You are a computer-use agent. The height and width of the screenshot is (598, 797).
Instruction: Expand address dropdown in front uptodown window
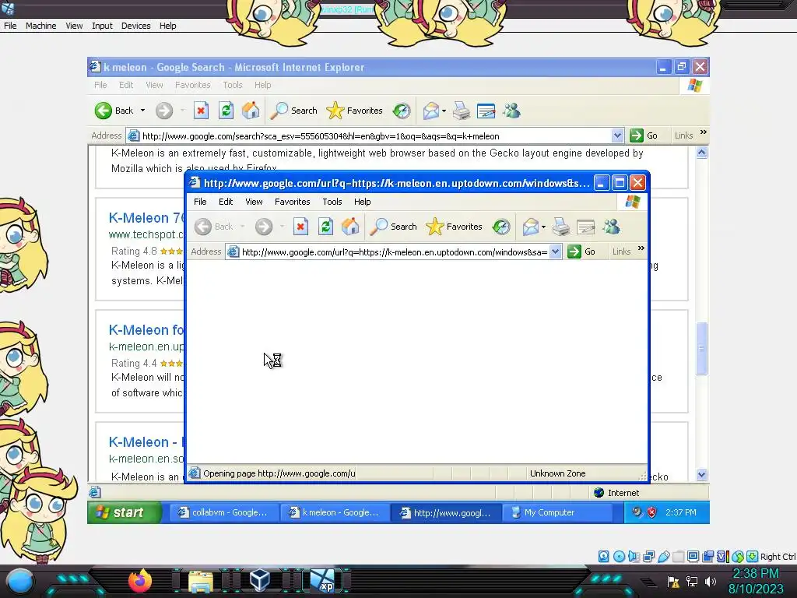[x=556, y=252]
